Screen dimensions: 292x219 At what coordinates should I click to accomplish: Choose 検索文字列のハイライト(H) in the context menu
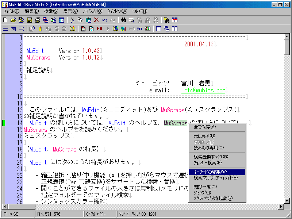coord(217,178)
